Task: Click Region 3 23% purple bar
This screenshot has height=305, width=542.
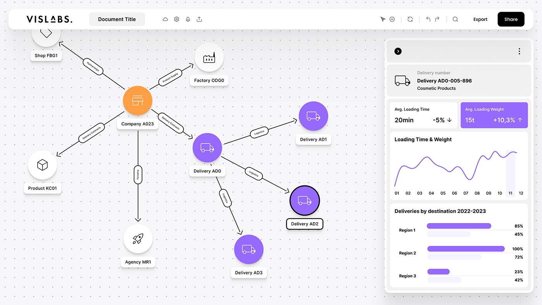Action: (x=438, y=272)
